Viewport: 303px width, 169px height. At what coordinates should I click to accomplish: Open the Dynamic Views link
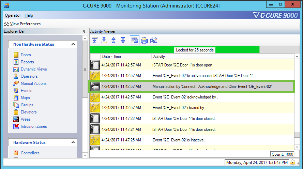pyautogui.click(x=34, y=69)
